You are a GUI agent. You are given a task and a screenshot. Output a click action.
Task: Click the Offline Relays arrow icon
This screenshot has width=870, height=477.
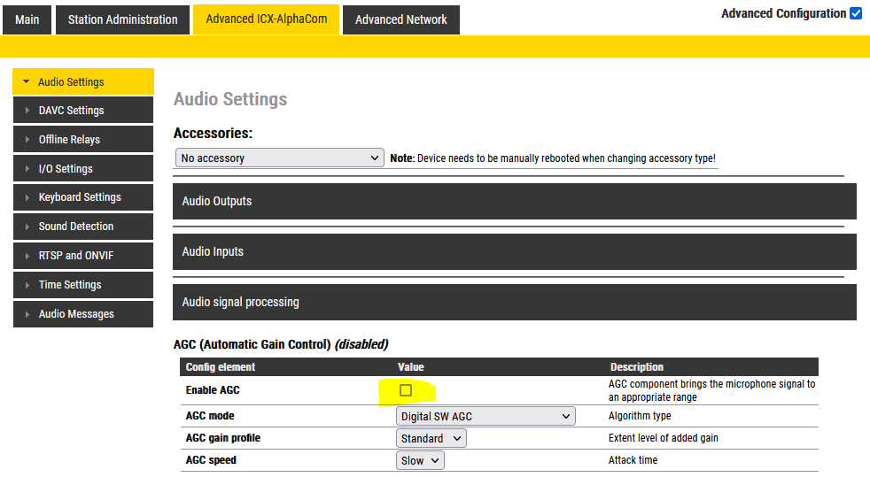pos(27,140)
